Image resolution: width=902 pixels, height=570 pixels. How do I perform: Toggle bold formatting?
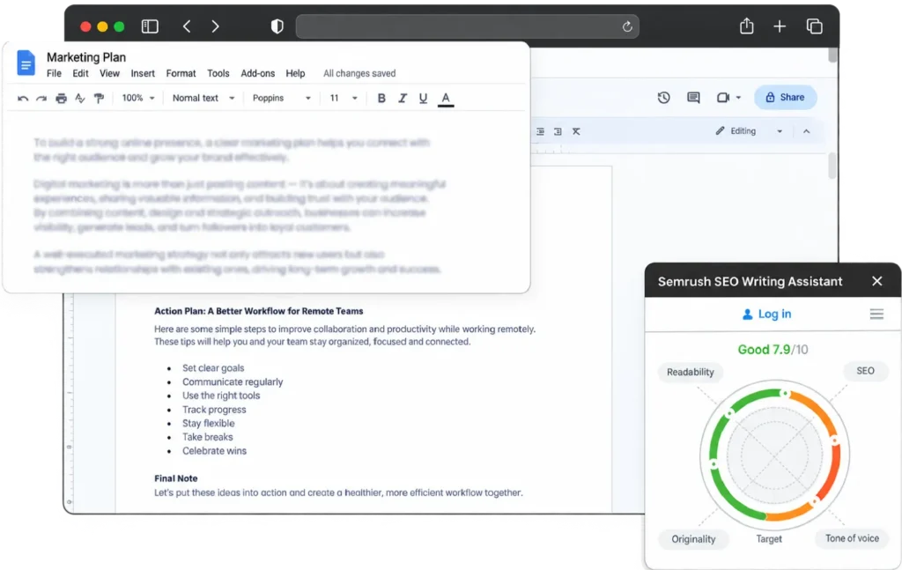(x=381, y=99)
